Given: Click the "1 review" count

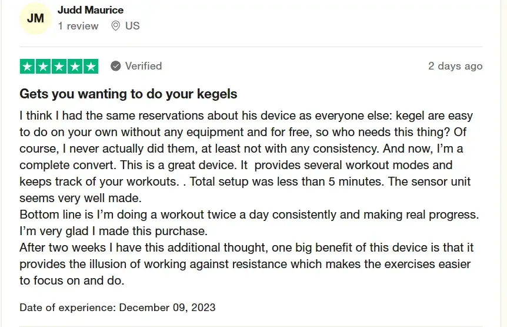Looking at the screenshot, I should [78, 26].
